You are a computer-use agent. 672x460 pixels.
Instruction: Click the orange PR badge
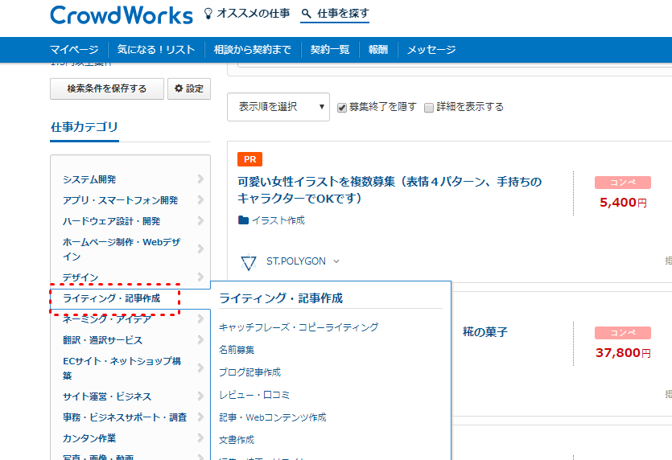[x=249, y=159]
